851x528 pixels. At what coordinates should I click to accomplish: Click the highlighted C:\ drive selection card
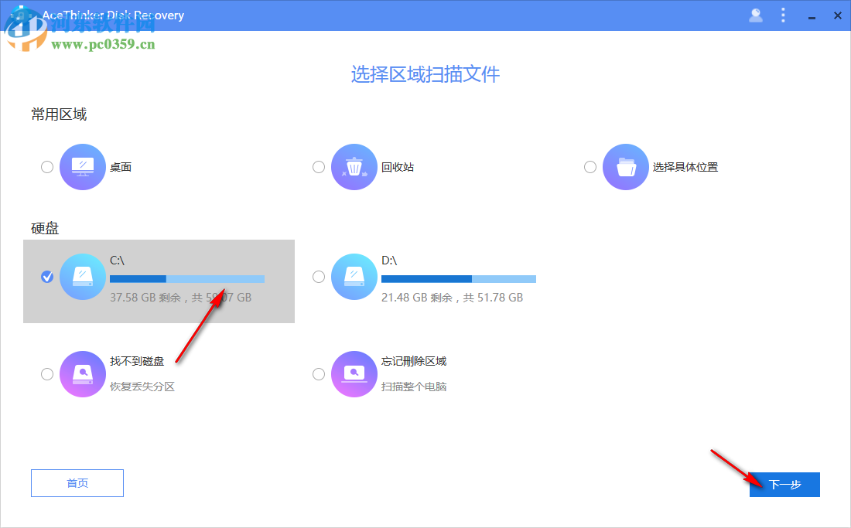click(159, 280)
